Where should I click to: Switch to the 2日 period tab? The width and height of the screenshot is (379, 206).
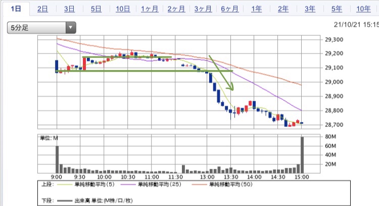[x=42, y=9]
